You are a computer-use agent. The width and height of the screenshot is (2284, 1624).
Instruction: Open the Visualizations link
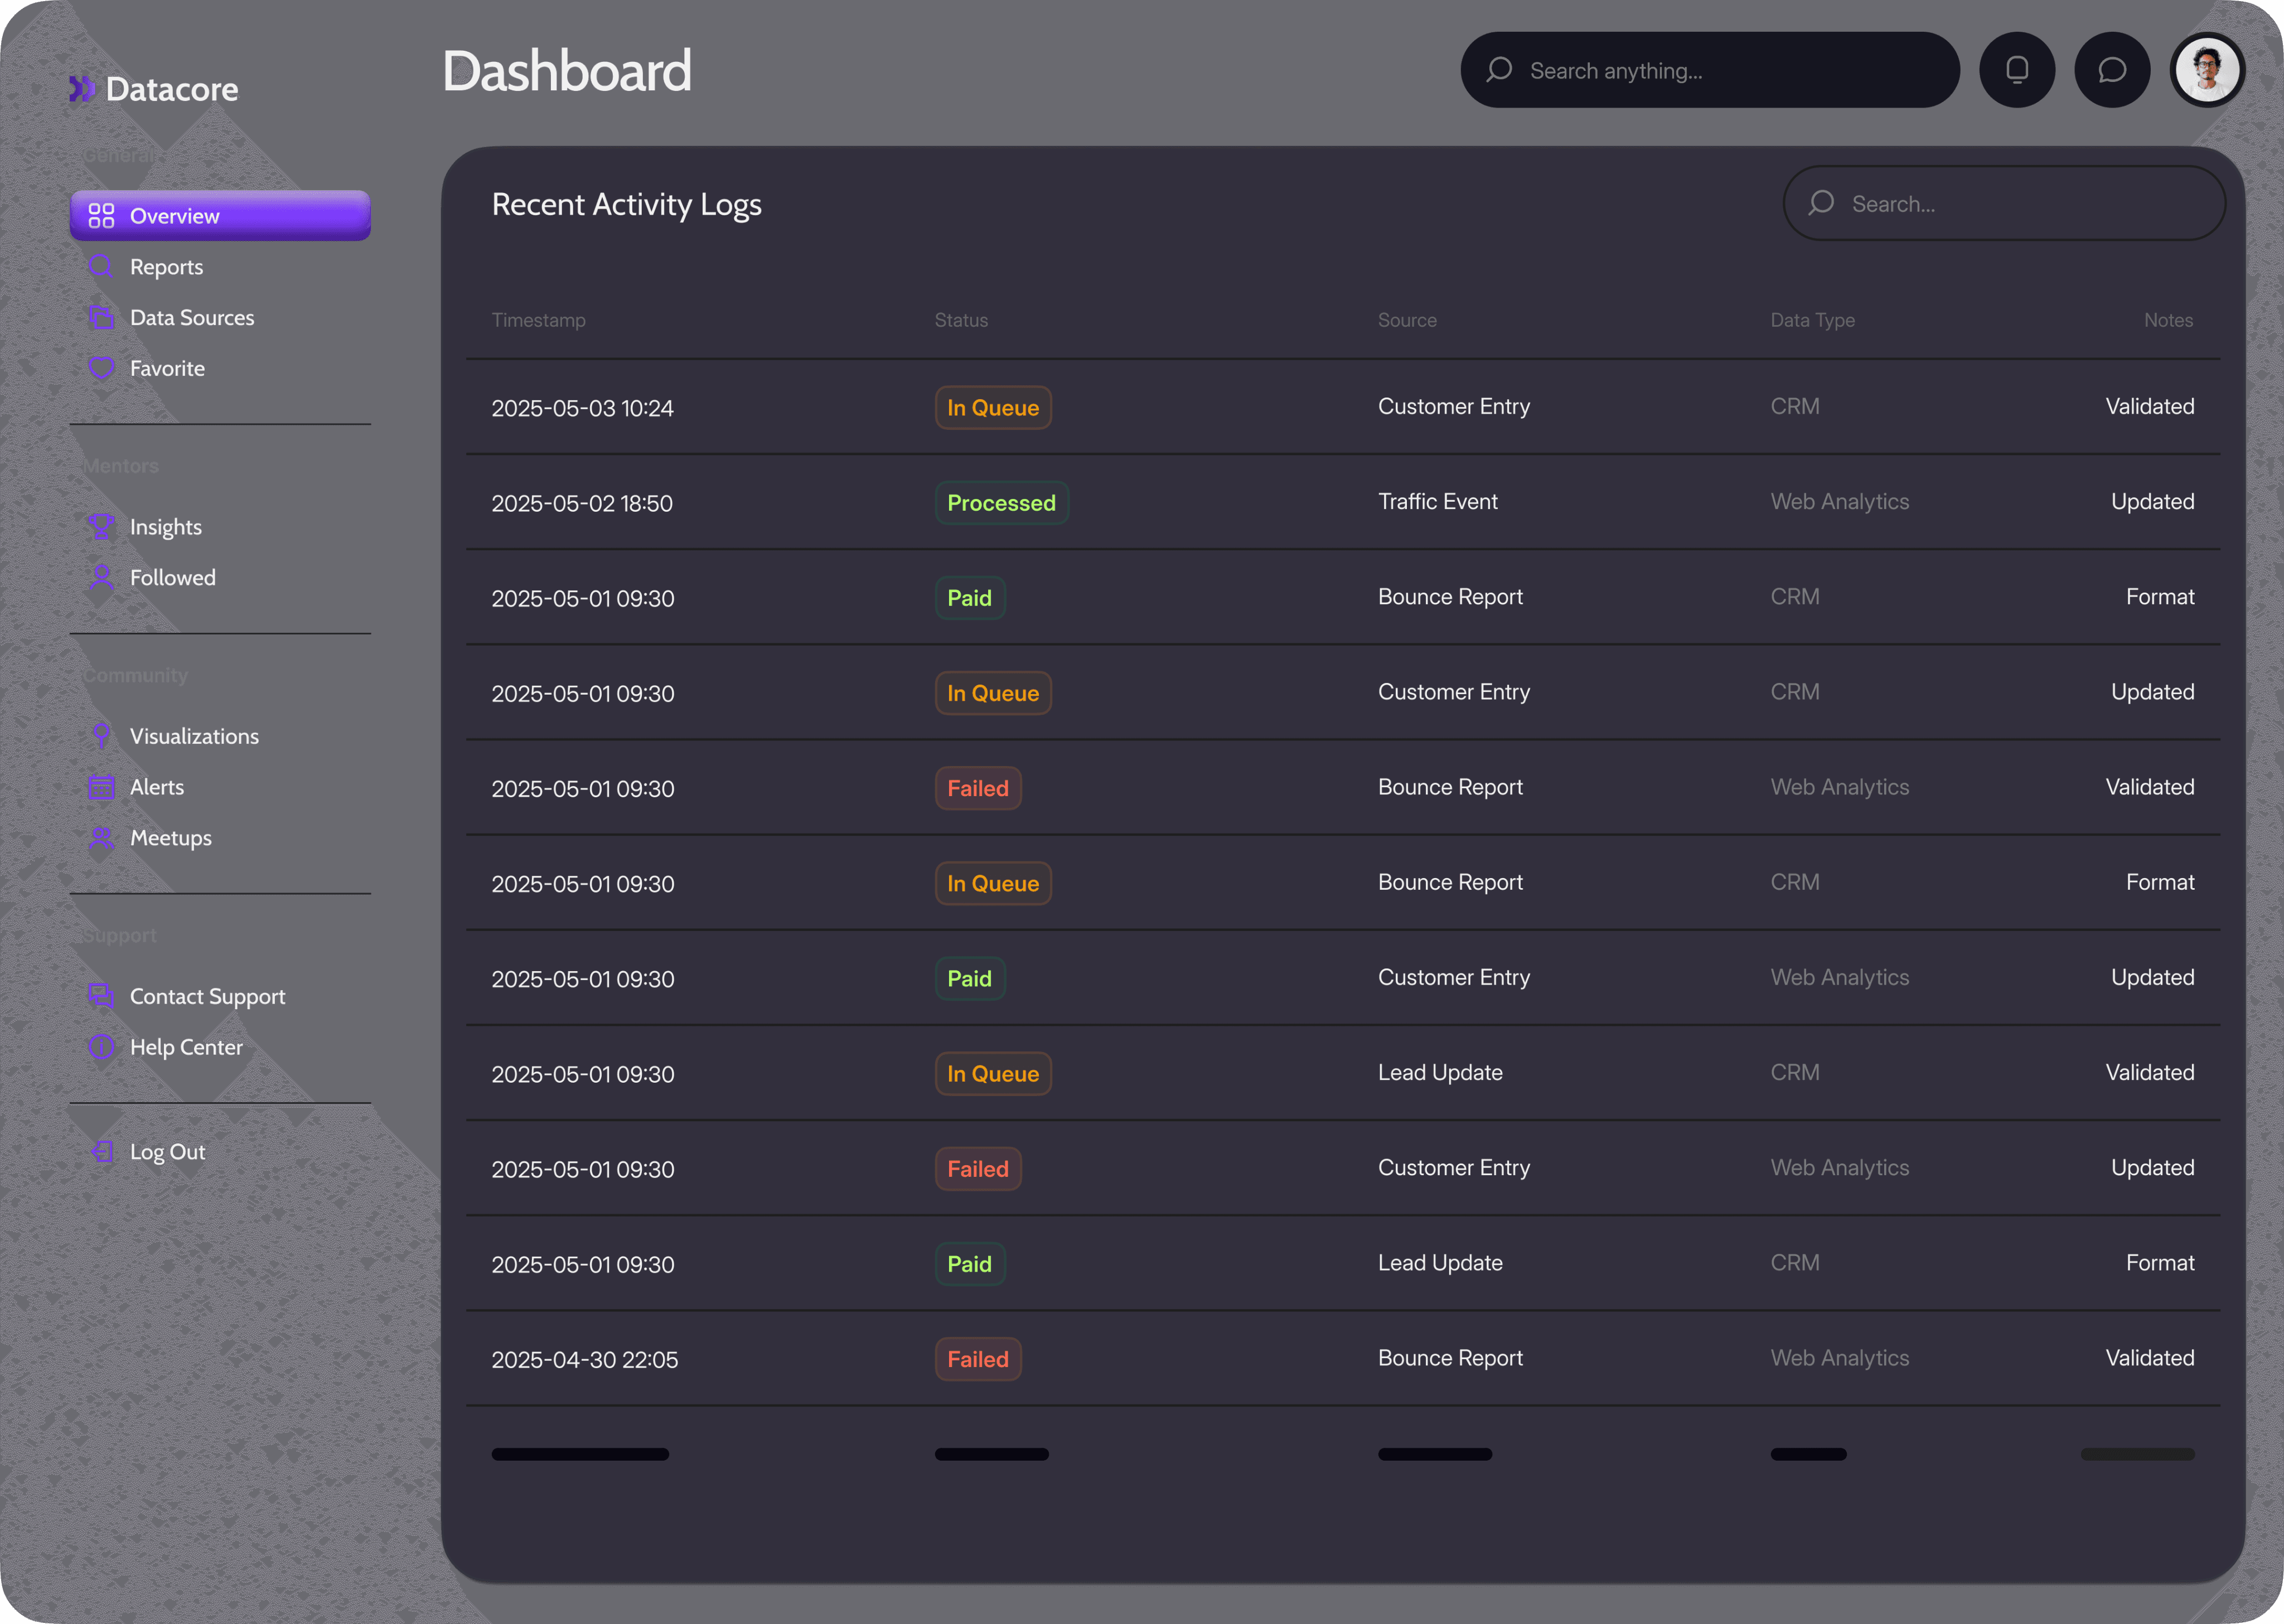[x=220, y=736]
